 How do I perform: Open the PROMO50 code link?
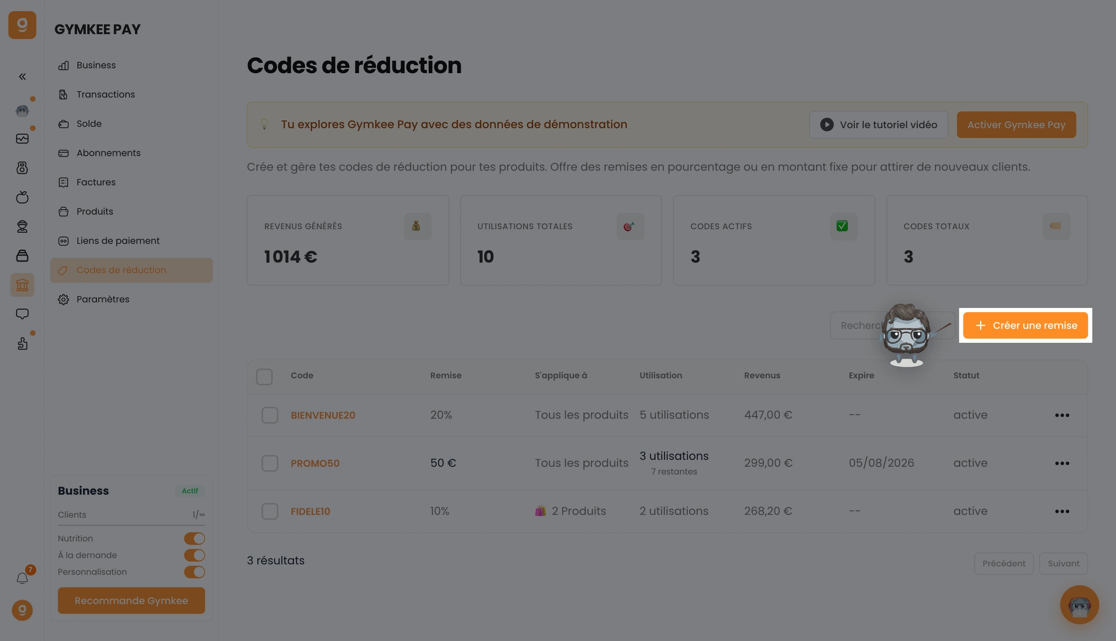(315, 464)
